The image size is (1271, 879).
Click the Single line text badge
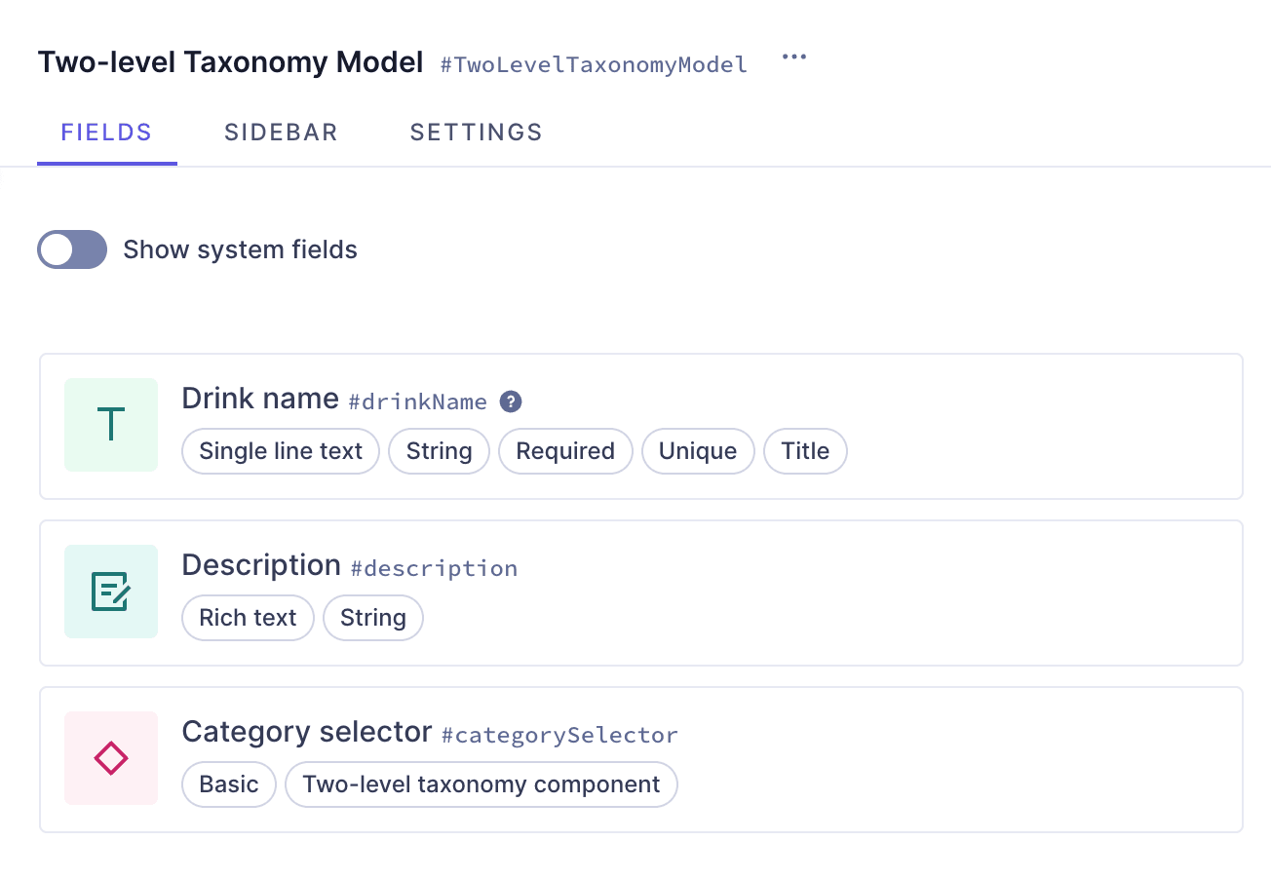[x=280, y=450]
